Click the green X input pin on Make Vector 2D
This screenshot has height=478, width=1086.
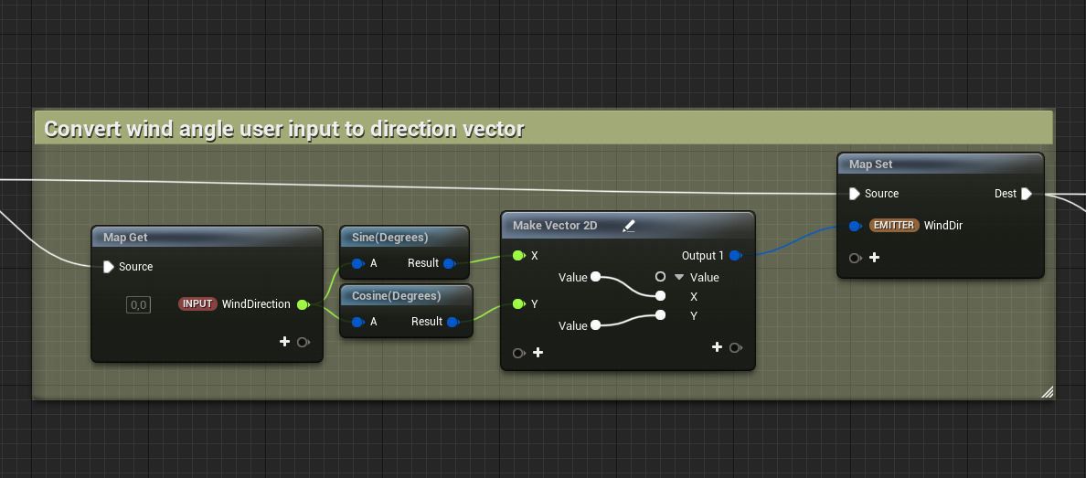(x=518, y=256)
